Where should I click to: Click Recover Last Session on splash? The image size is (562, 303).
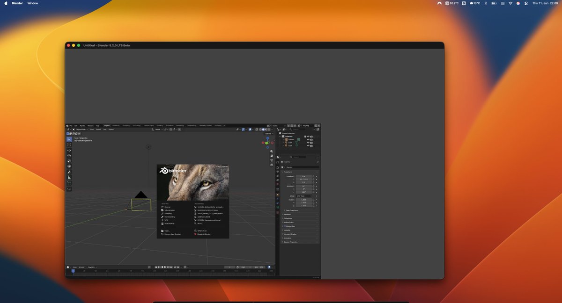click(x=171, y=234)
